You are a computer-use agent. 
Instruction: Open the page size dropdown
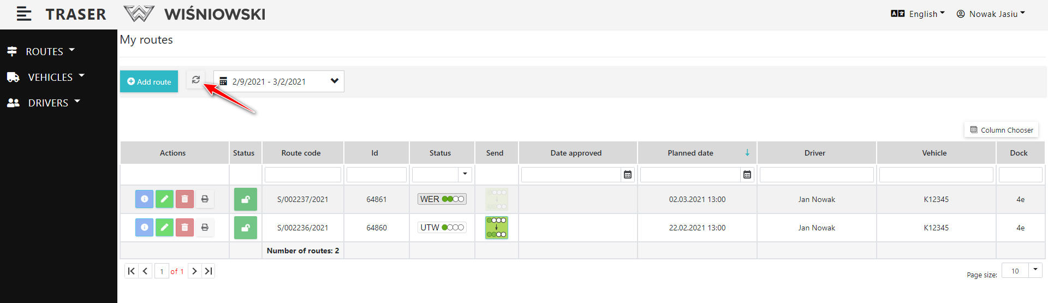[1035, 270]
